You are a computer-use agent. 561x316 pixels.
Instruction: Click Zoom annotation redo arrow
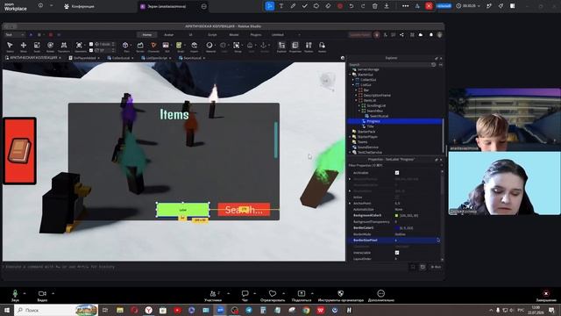[363, 6]
